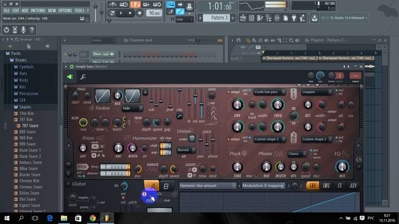Open the Lowpass filter type dropdown
Image resolution: width=399 pixels, height=224 pixels.
[317, 92]
